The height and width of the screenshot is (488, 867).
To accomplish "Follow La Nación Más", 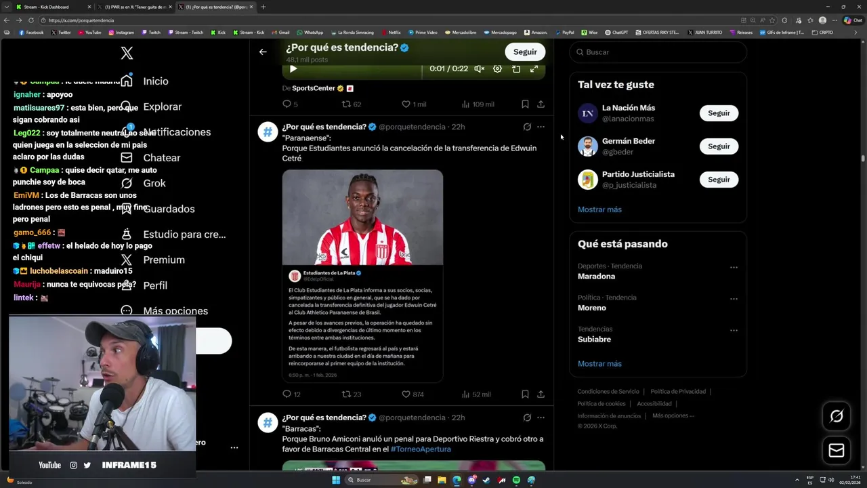I will (719, 113).
